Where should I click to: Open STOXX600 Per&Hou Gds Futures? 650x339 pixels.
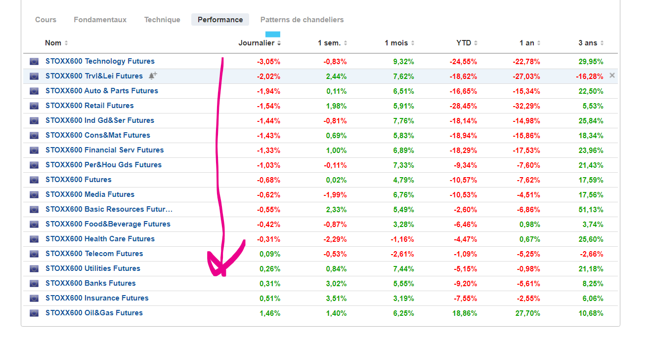103,165
